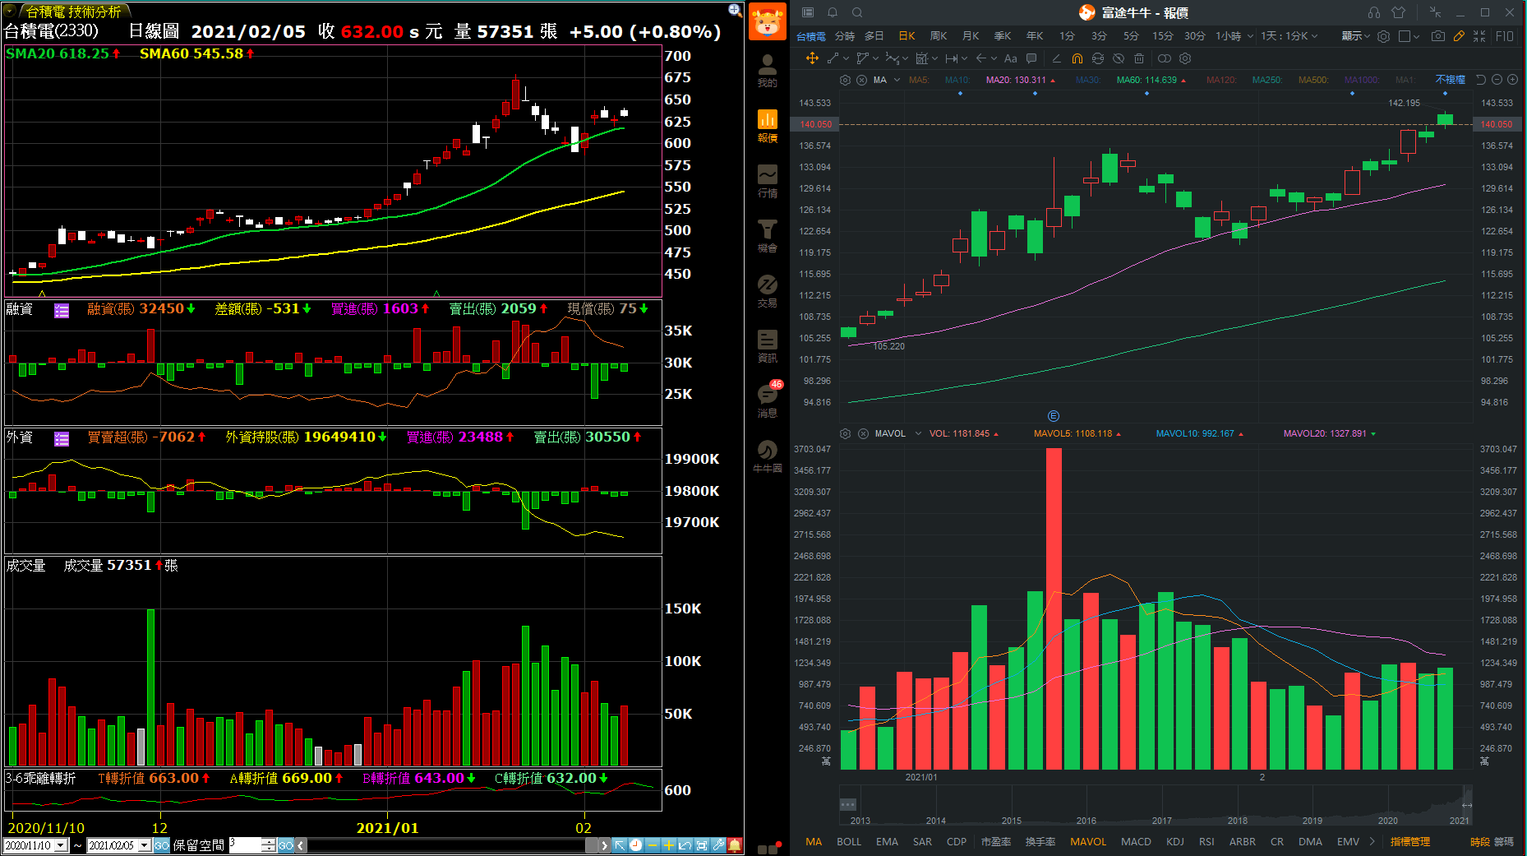Open customer service headset icon

pyautogui.click(x=1374, y=12)
